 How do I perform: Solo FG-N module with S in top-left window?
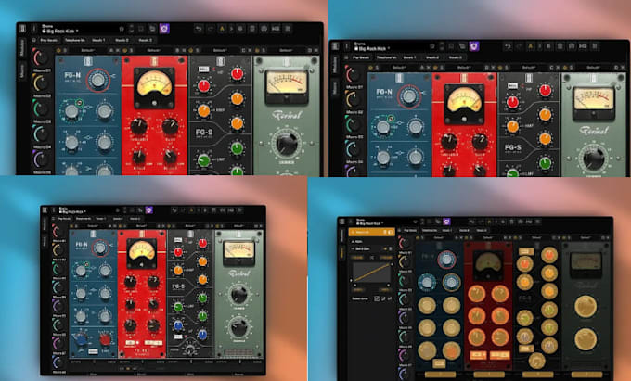coord(65,50)
